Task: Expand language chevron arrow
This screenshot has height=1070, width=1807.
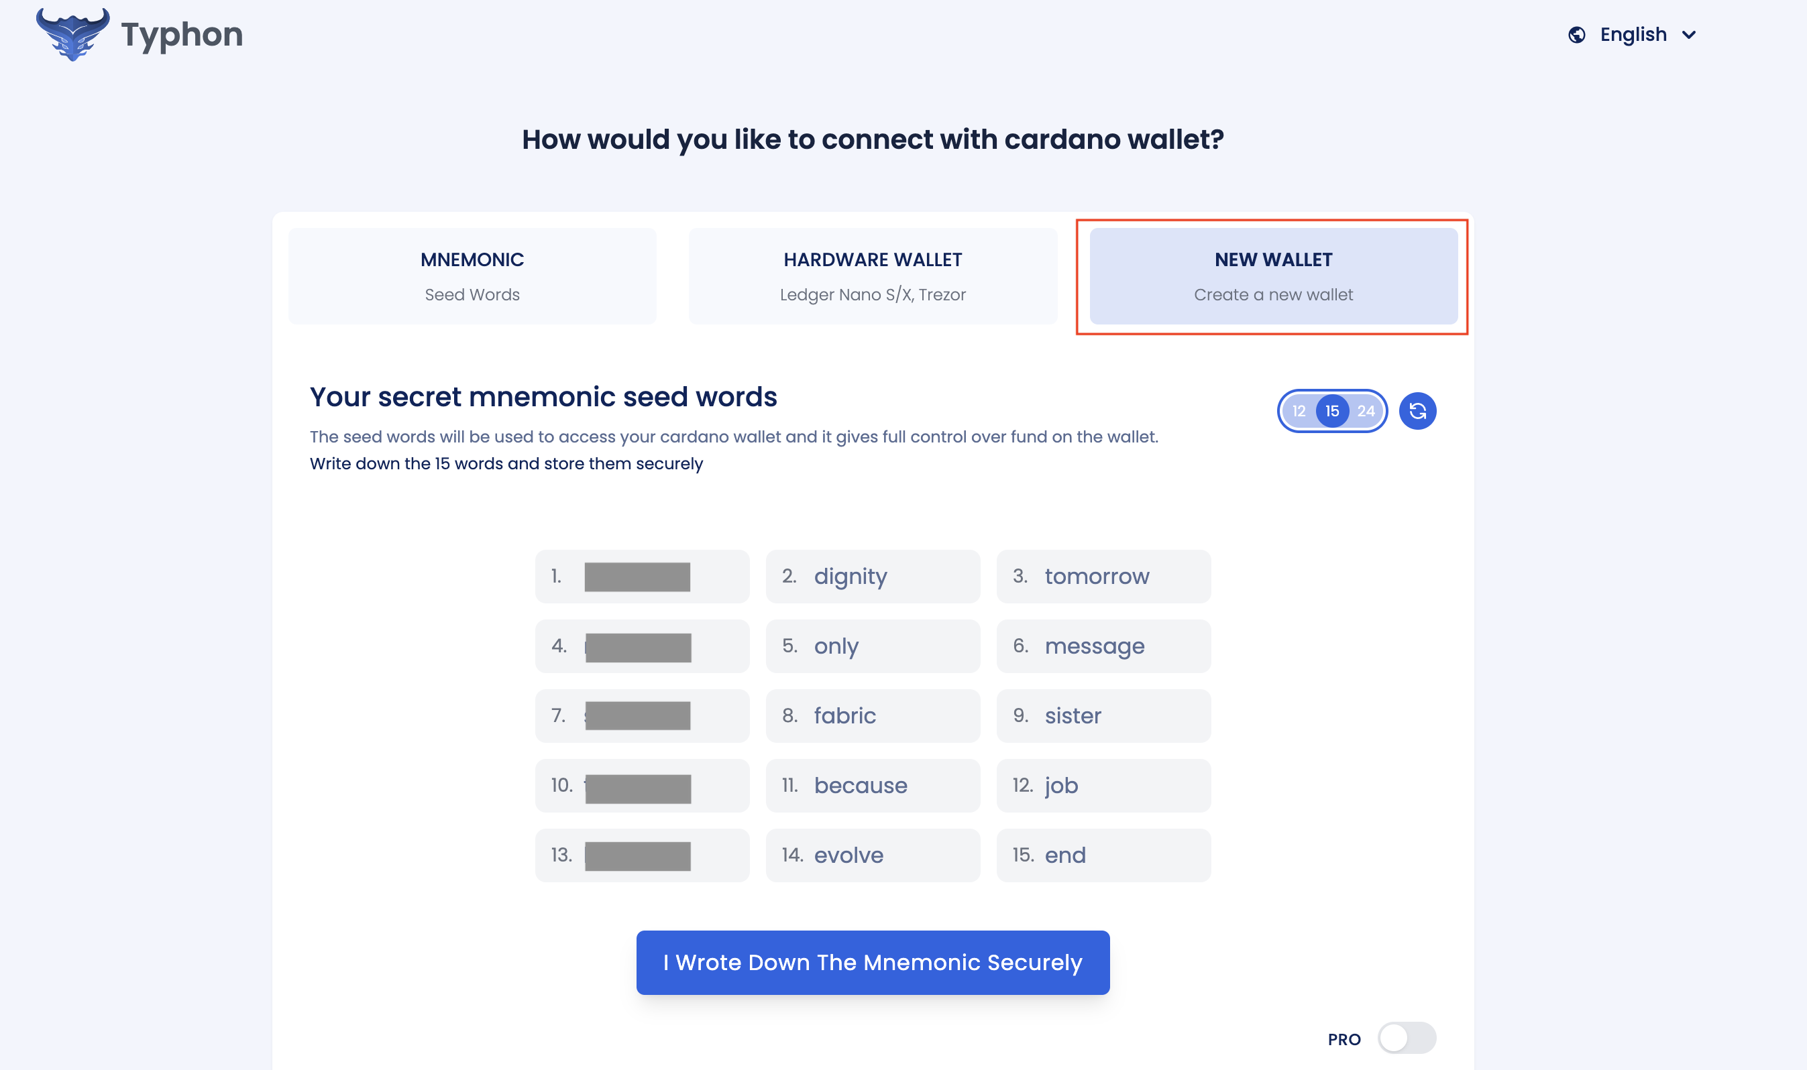Action: 1689,35
